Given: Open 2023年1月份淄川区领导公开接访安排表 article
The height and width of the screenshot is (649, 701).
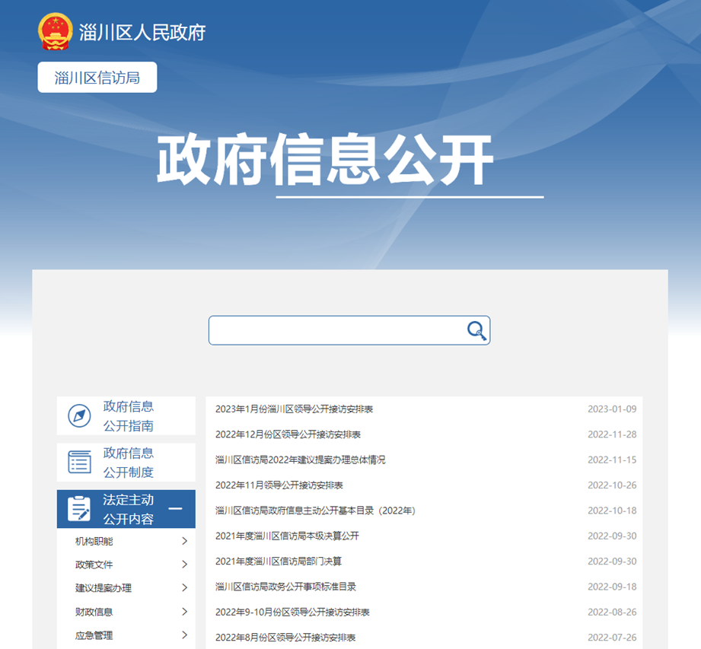Looking at the screenshot, I should pos(294,409).
